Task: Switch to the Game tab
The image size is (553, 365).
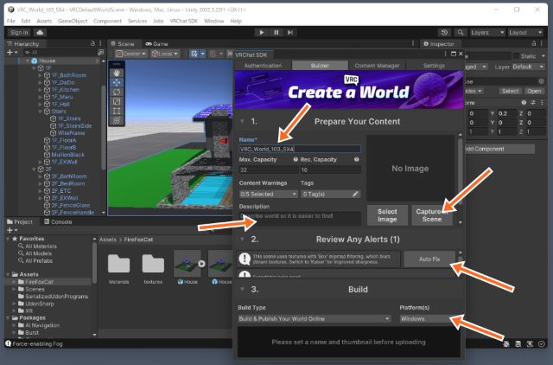Action: click(157, 44)
